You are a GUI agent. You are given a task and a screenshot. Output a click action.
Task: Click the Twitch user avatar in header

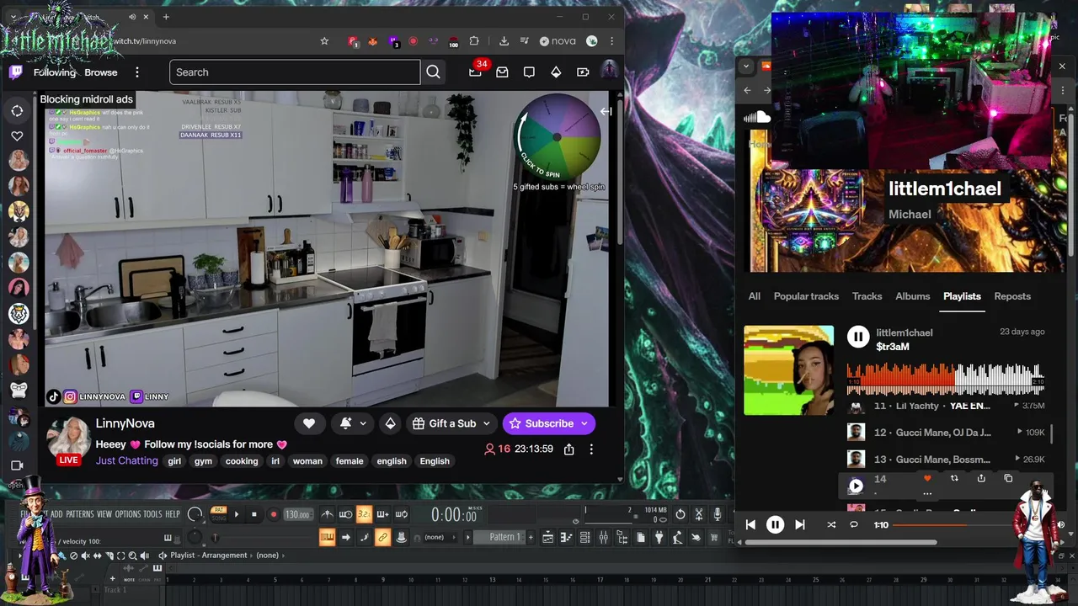pyautogui.click(x=609, y=72)
